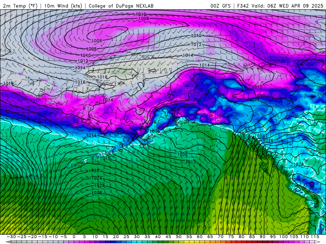Click the 75 label on the temperature scale
The width and height of the screenshot is (326, 244).
tap(231, 237)
